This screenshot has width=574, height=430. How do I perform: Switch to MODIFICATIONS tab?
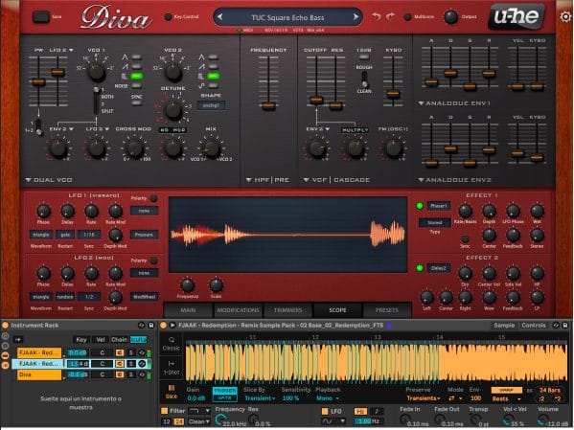(238, 310)
